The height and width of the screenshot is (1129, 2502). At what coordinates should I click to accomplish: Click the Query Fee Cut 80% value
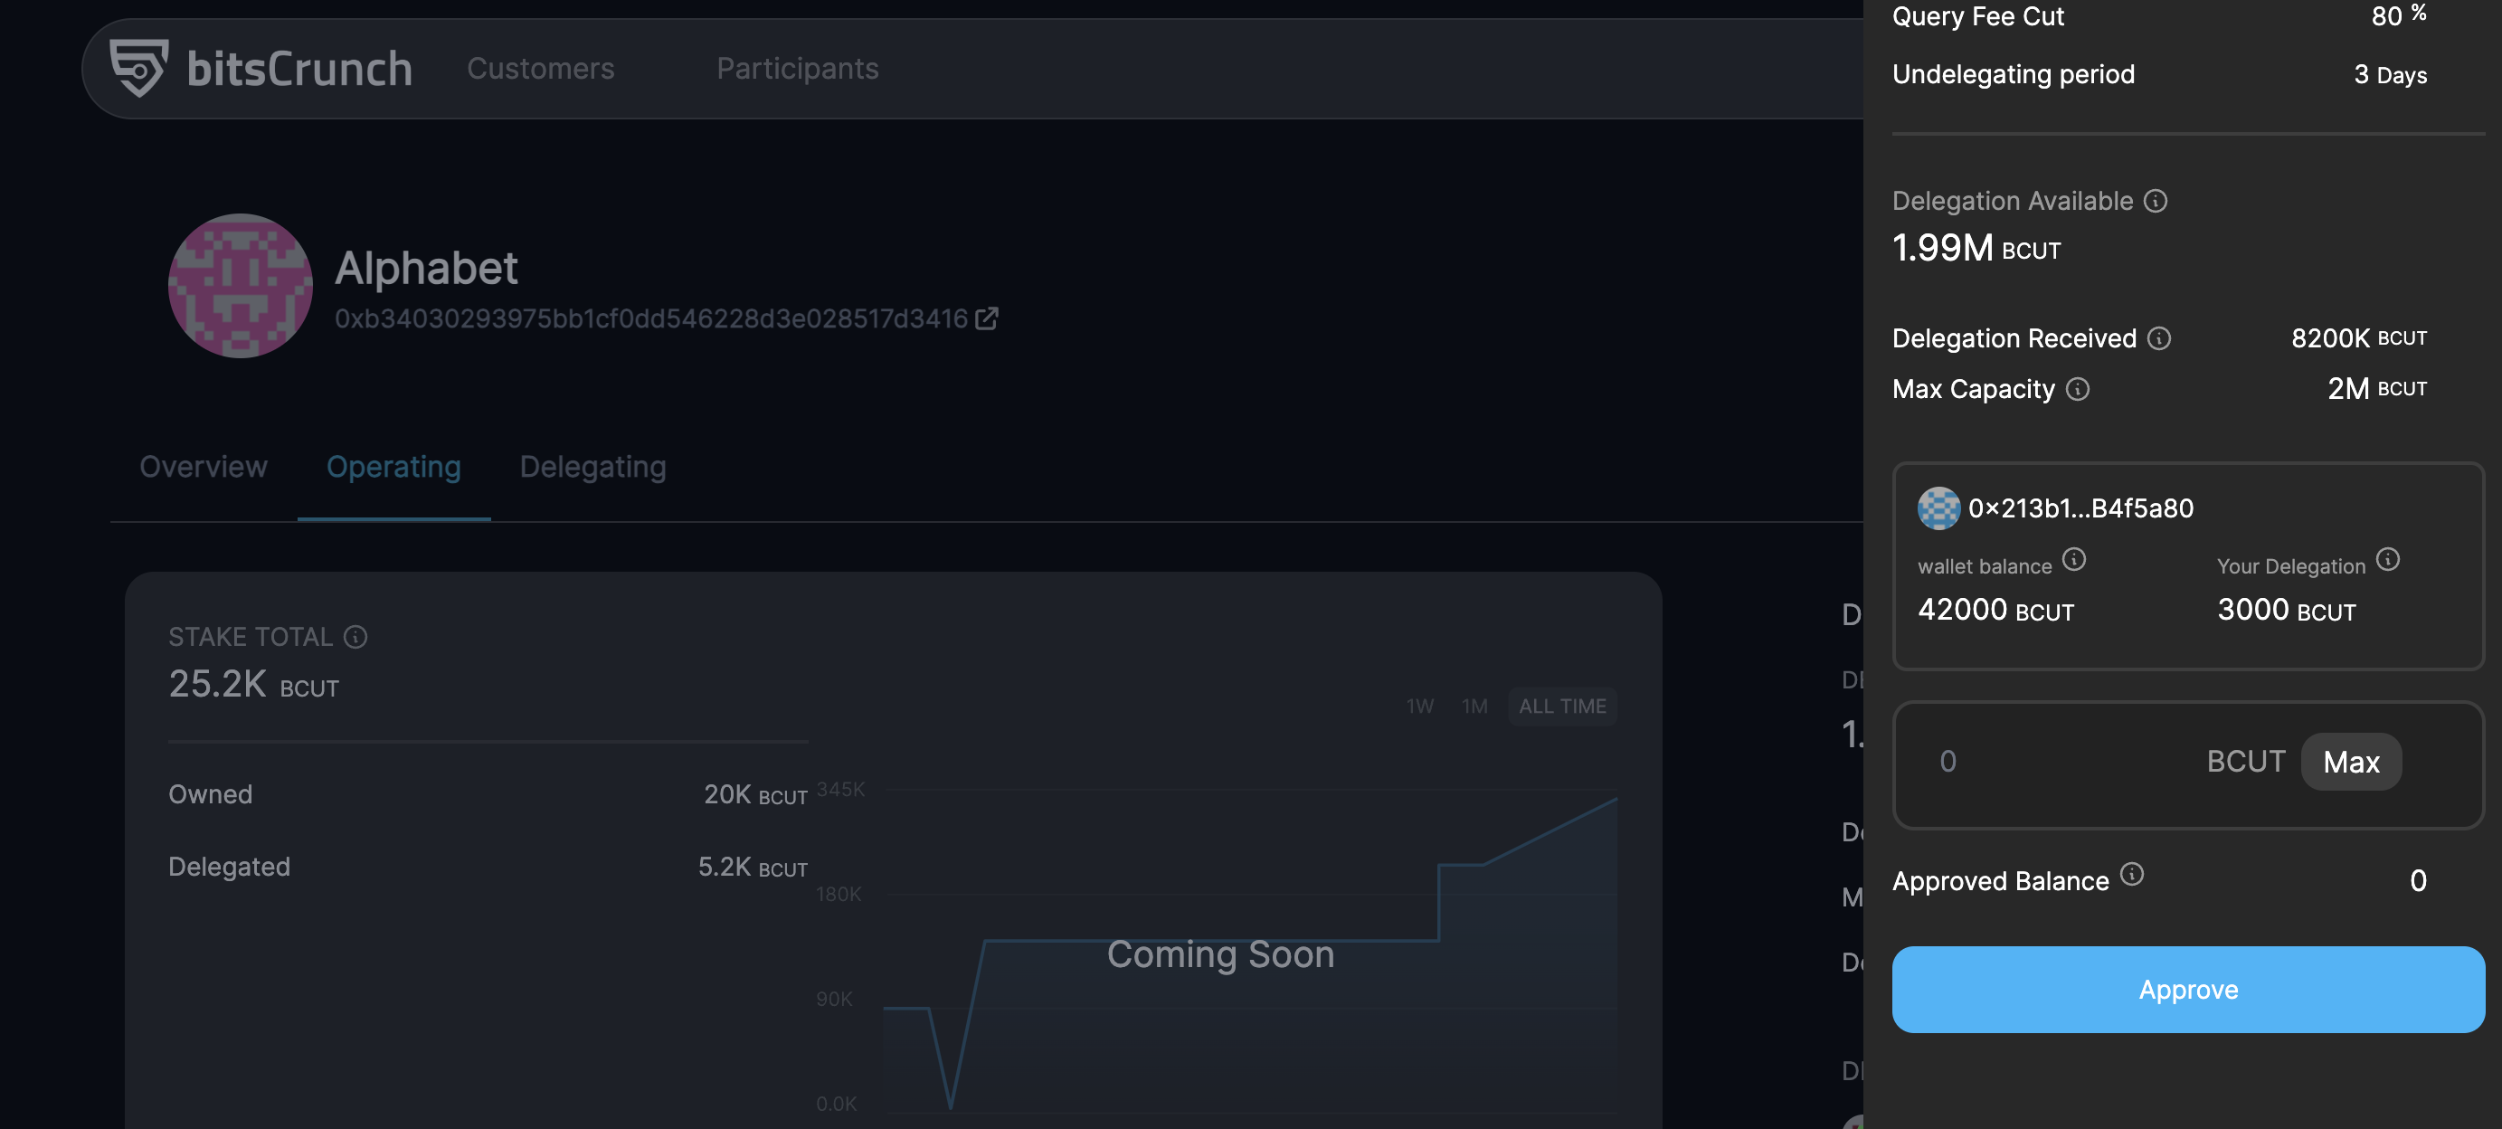2398,15
